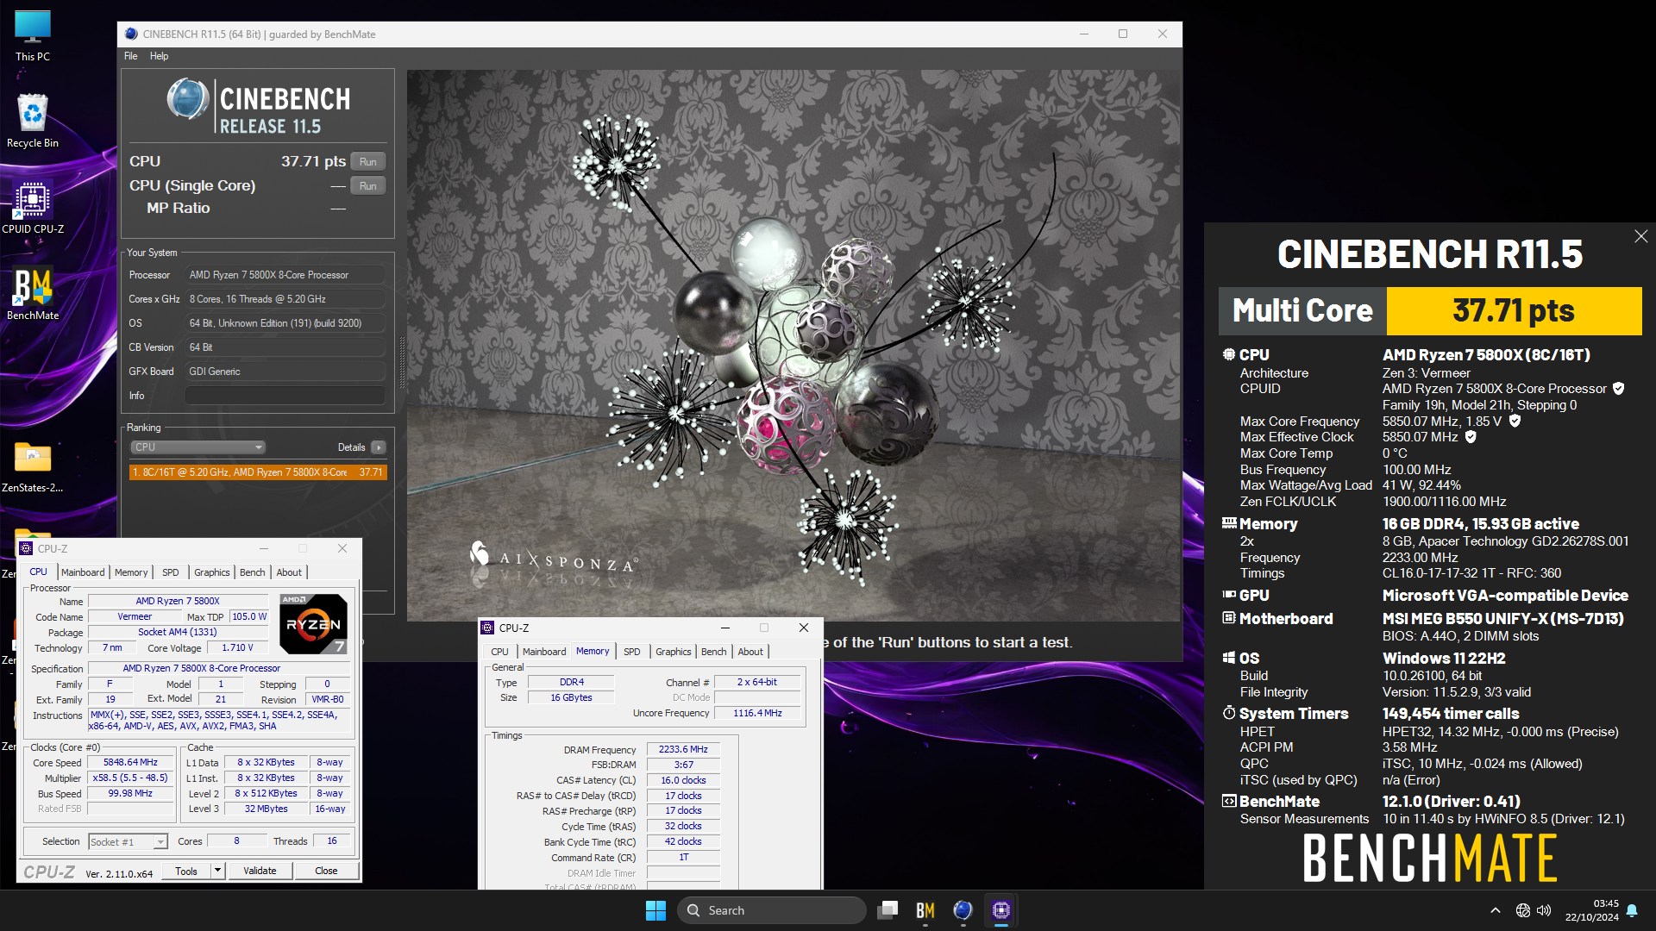Click the Command Rate value 1T

(x=683, y=858)
